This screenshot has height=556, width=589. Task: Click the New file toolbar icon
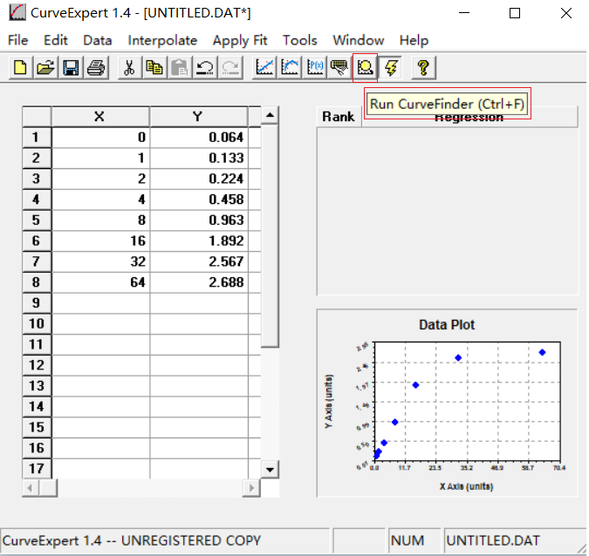point(20,67)
